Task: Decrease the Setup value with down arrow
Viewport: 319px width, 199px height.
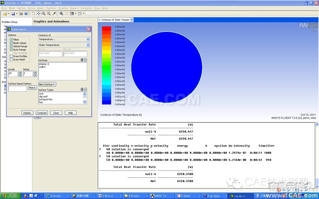Action: click(35, 75)
